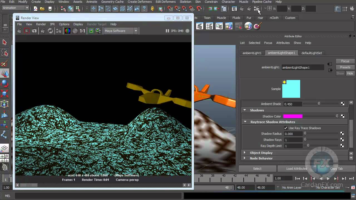Open the Maya Software renderer dropdown
Viewport: 356px width, 200px height.
pyautogui.click(x=121, y=31)
